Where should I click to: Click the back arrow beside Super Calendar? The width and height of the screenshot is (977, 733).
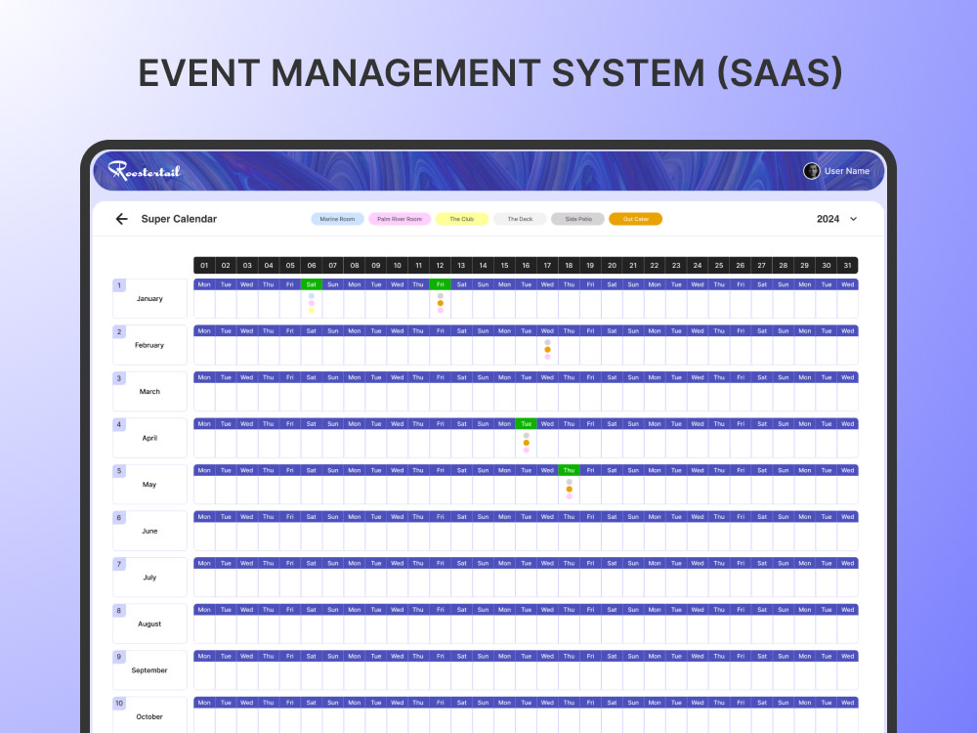121,219
